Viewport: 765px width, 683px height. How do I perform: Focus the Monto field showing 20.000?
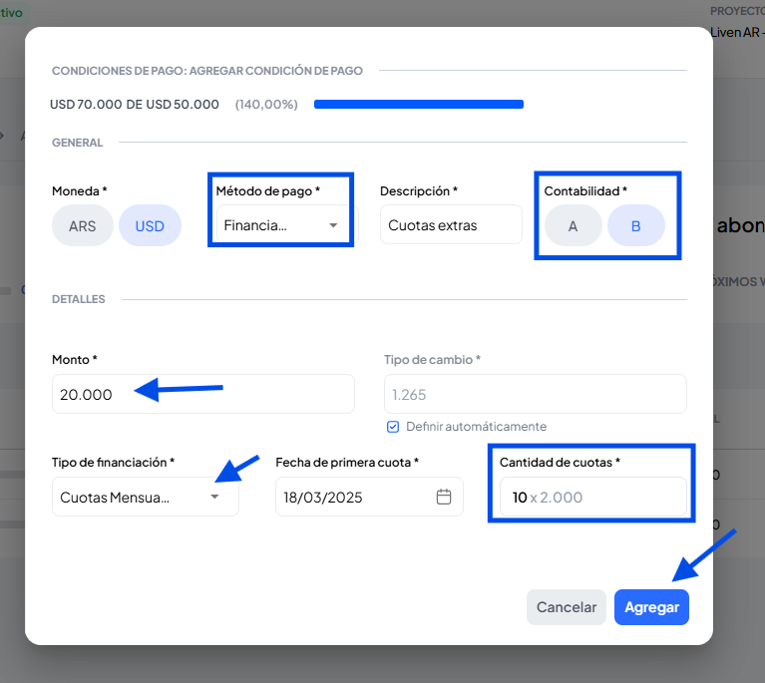(203, 394)
